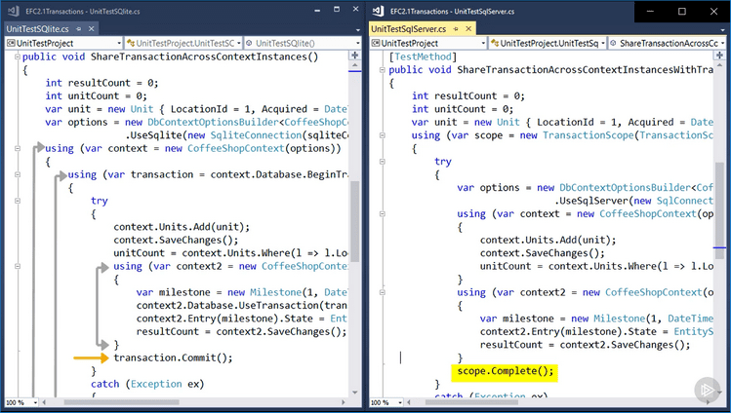The height and width of the screenshot is (413, 731).
Task: Open the tab list dropdown in the SqlServer window
Action: (x=723, y=30)
